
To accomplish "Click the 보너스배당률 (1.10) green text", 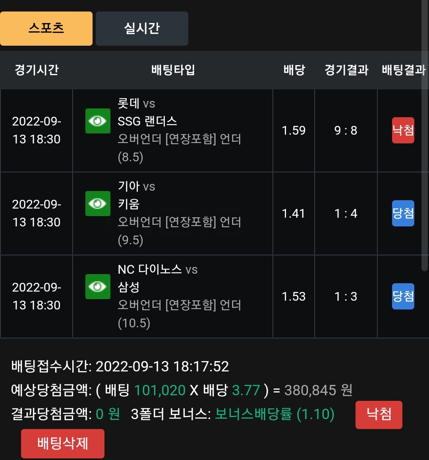I will coord(274,414).
